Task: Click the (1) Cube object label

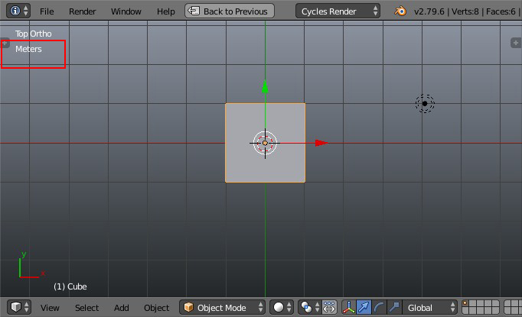Action: (x=70, y=286)
